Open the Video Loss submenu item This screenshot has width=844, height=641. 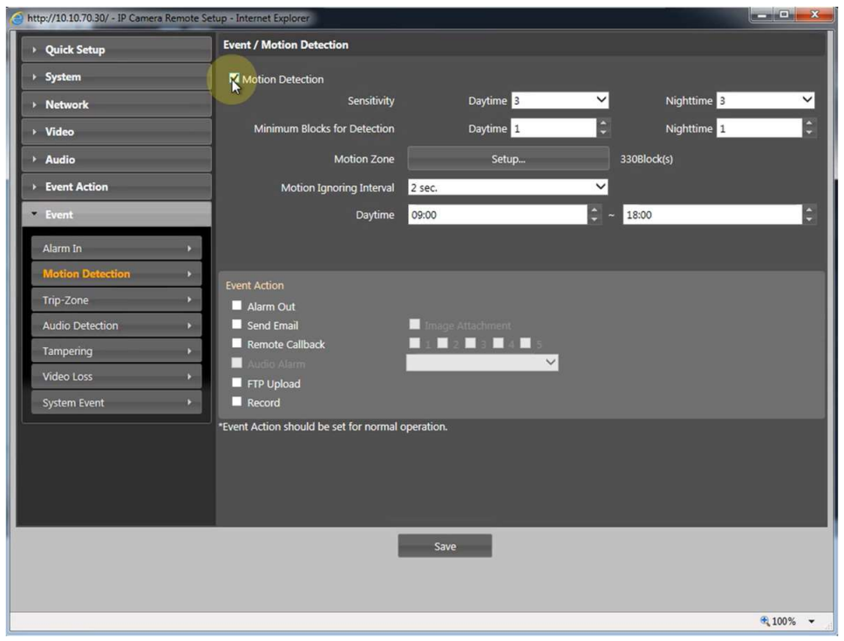pos(117,377)
